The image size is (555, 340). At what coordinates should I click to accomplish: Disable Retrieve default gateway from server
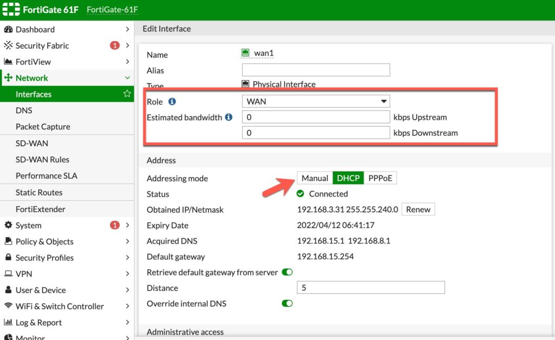287,272
